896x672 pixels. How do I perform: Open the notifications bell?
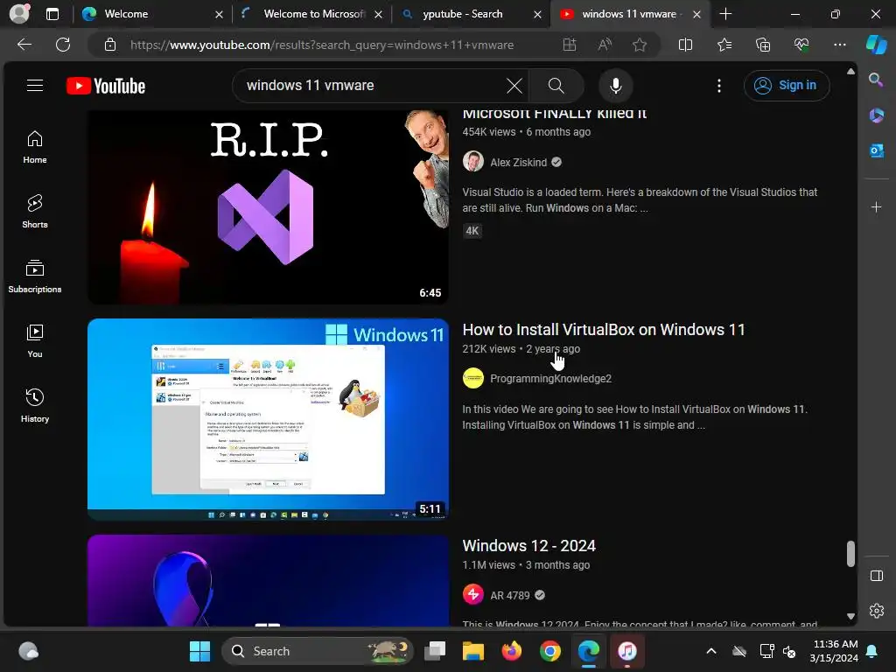pos(872,651)
